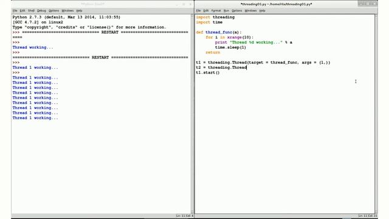Click the 'Ln: 11 Col: 21' editor status indicator

[x=367, y=216]
